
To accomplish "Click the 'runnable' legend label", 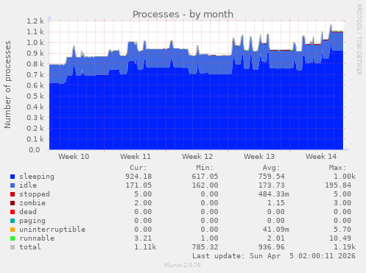I will pyautogui.click(x=37, y=238).
